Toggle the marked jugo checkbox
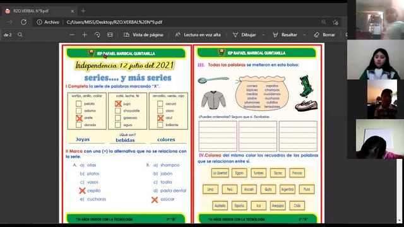The width and height of the screenshot is (404, 227). (118, 103)
